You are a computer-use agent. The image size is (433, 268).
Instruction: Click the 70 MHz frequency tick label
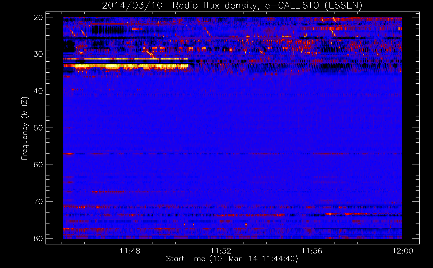pos(38,202)
